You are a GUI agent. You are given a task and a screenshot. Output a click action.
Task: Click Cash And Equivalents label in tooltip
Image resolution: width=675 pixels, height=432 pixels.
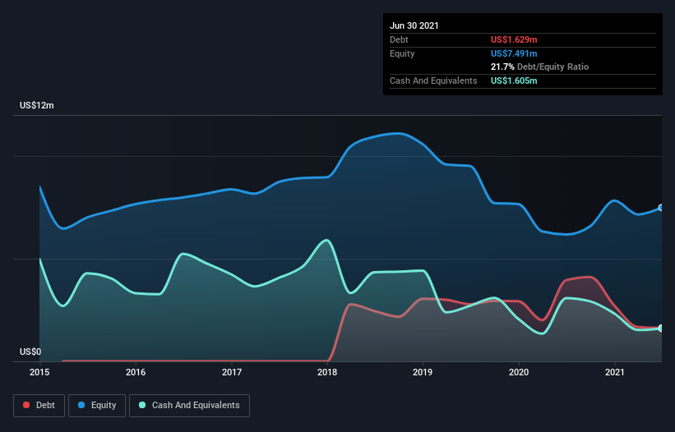433,80
